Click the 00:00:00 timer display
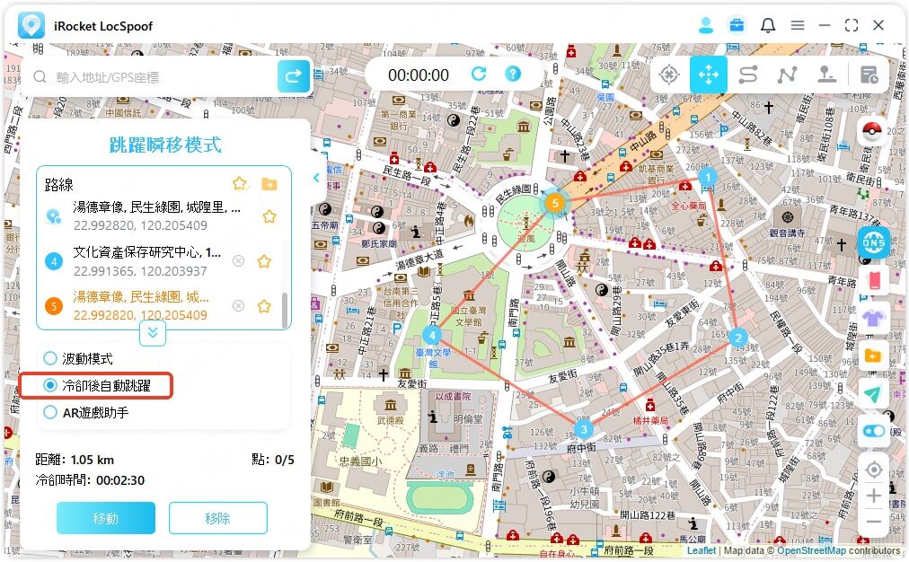This screenshot has width=909, height=562. 419,75
